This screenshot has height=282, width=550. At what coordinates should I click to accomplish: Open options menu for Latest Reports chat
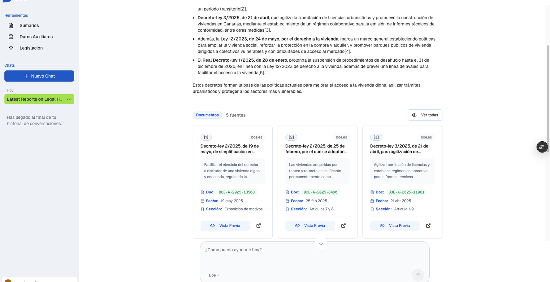pos(69,99)
